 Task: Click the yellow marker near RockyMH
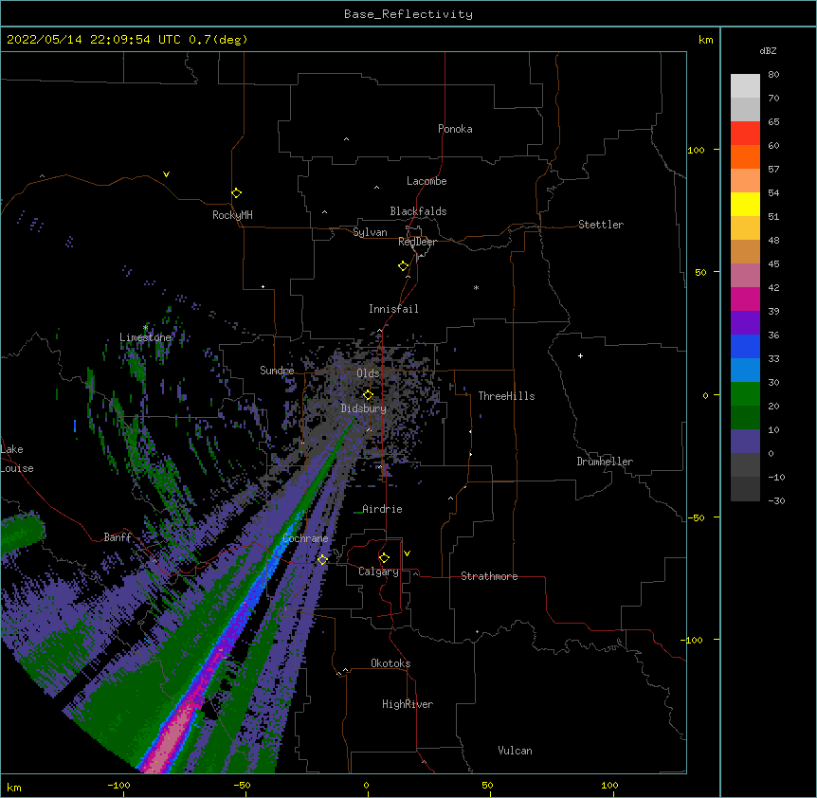[x=237, y=193]
